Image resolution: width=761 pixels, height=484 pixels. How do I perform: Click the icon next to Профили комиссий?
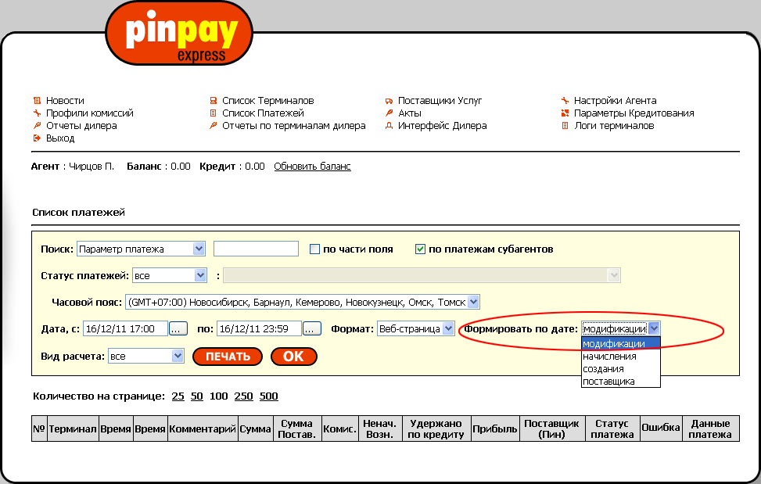click(x=36, y=113)
